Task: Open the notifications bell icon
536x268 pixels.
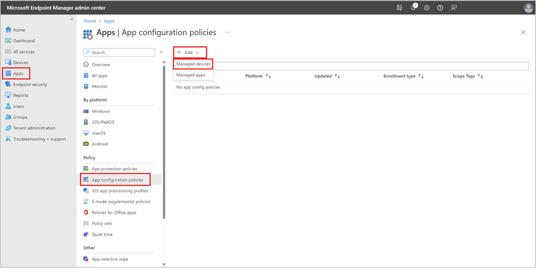Action: (x=413, y=8)
